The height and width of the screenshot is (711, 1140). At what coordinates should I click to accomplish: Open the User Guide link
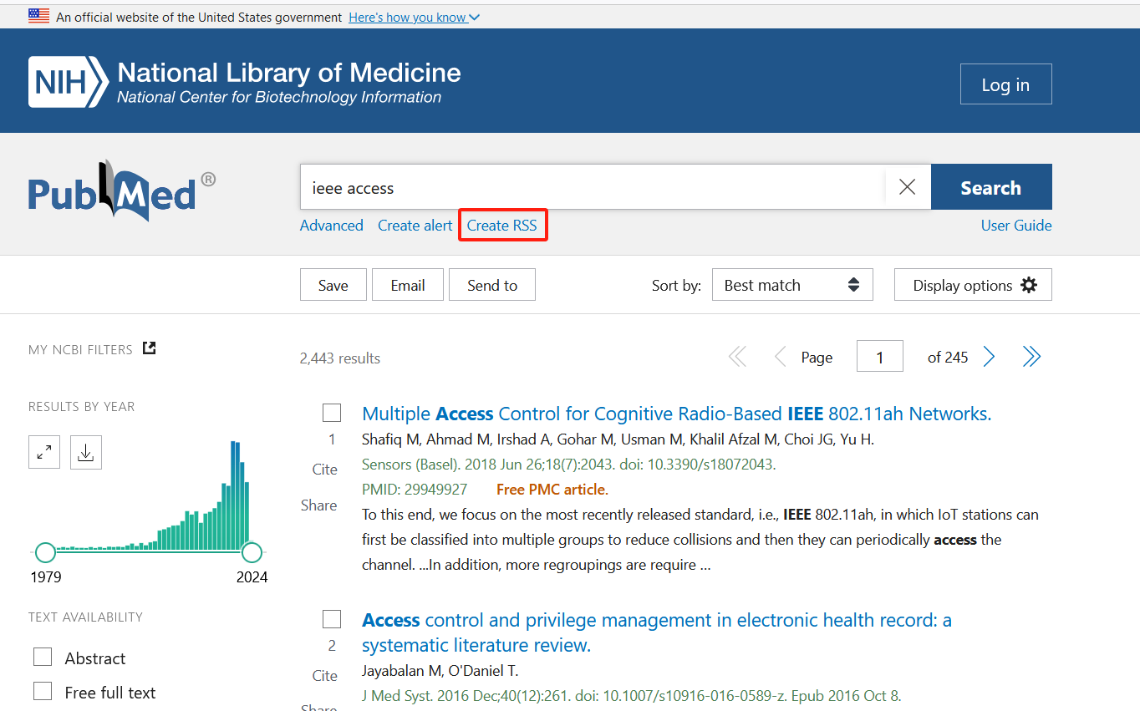click(x=1016, y=226)
